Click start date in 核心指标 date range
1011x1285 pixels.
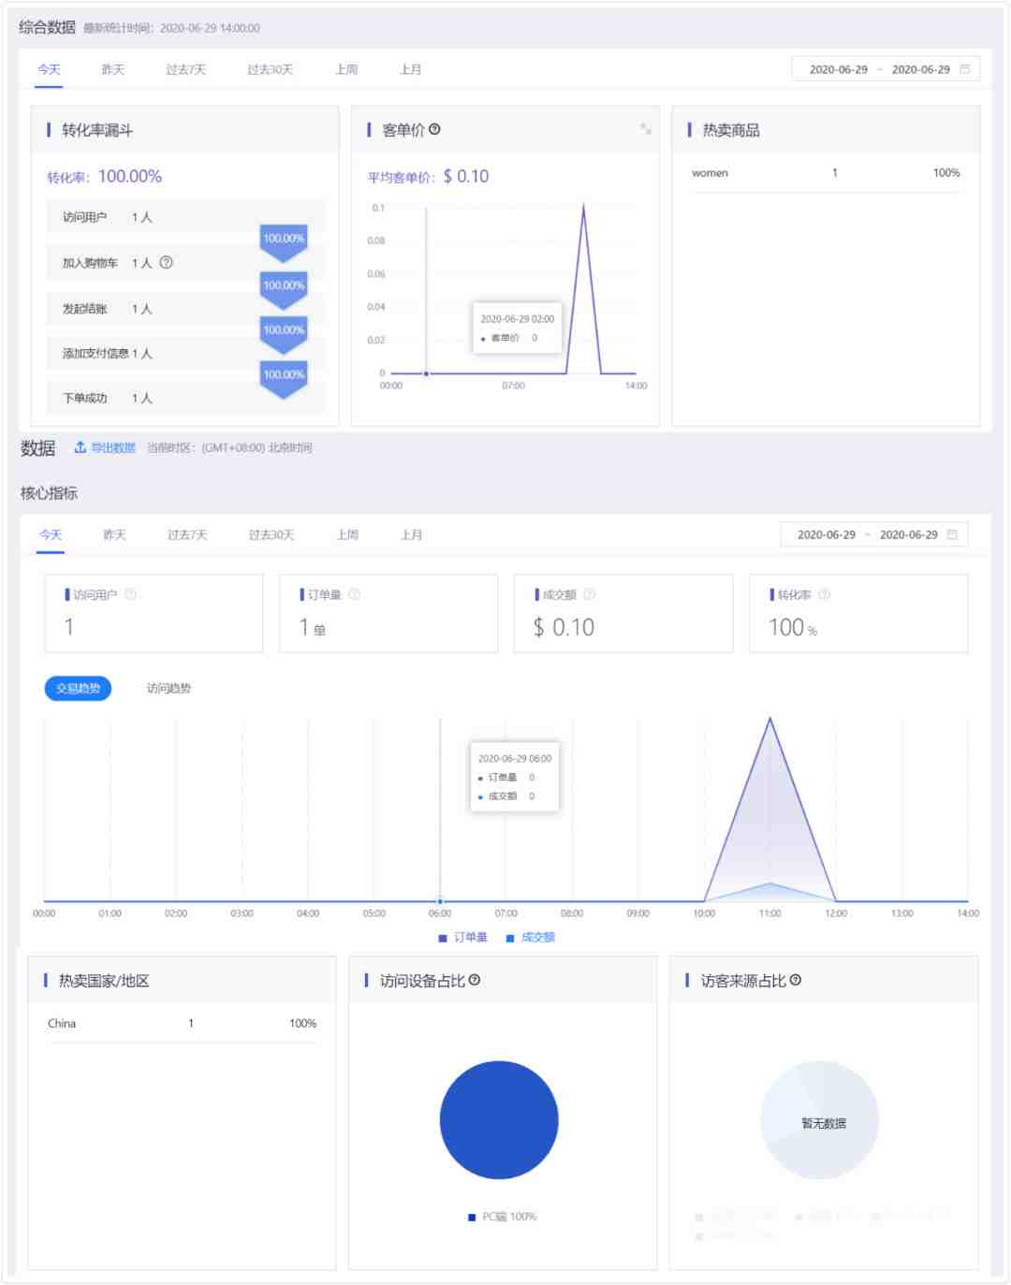[827, 534]
